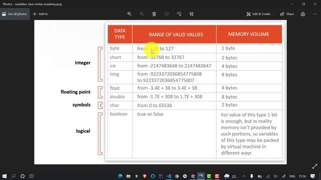
Task: Click the 'integer' group label
Action: click(82, 62)
